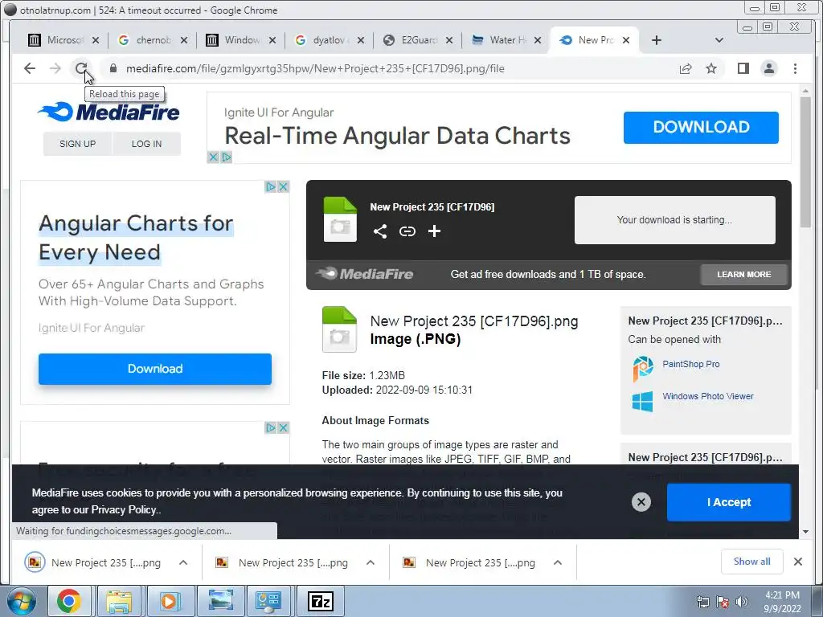Switch to the chernob Google tab
The height and width of the screenshot is (617, 823).
152,40
